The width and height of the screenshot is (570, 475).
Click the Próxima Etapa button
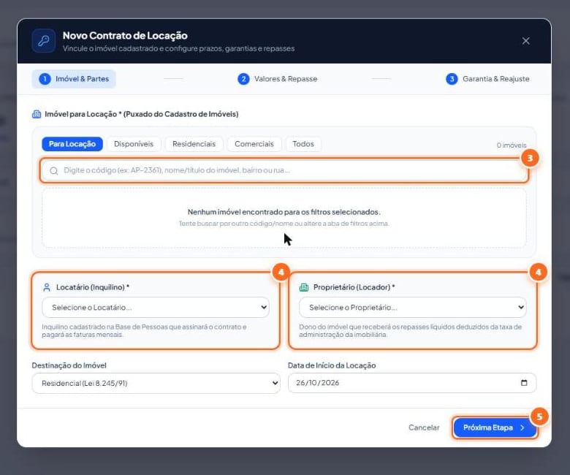pyautogui.click(x=495, y=427)
